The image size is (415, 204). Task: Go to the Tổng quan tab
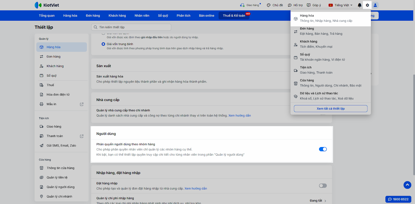click(x=47, y=16)
